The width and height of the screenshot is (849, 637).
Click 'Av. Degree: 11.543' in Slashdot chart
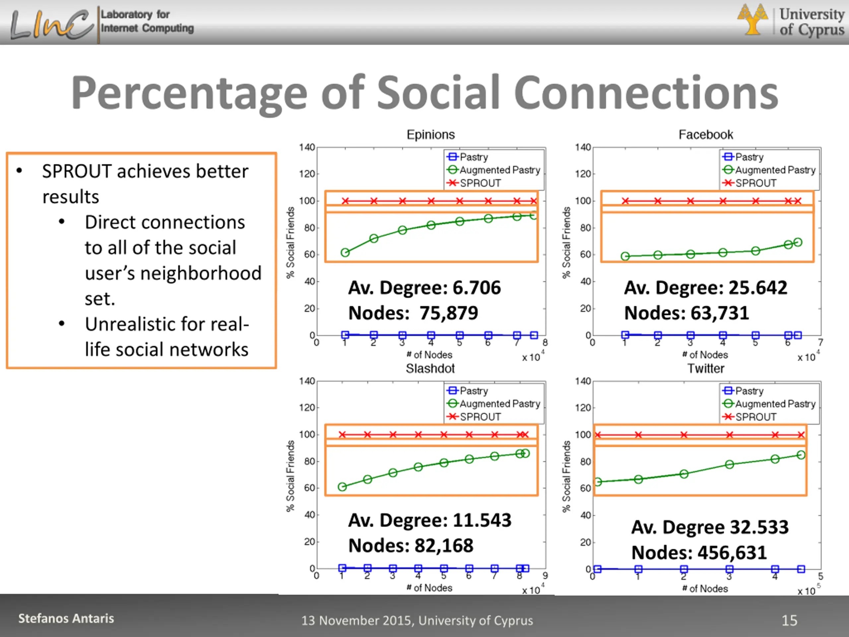[x=429, y=521]
